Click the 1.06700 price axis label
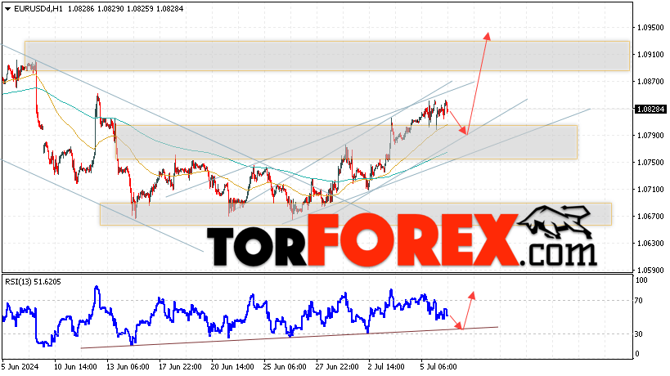 click(650, 217)
